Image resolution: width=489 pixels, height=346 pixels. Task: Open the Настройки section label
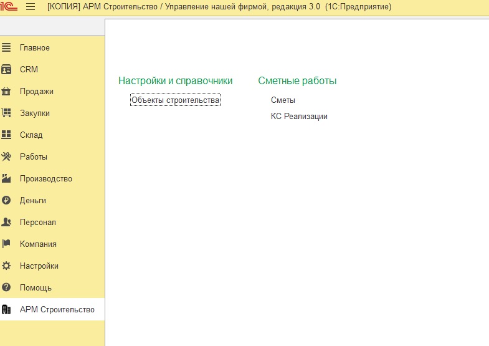click(39, 266)
